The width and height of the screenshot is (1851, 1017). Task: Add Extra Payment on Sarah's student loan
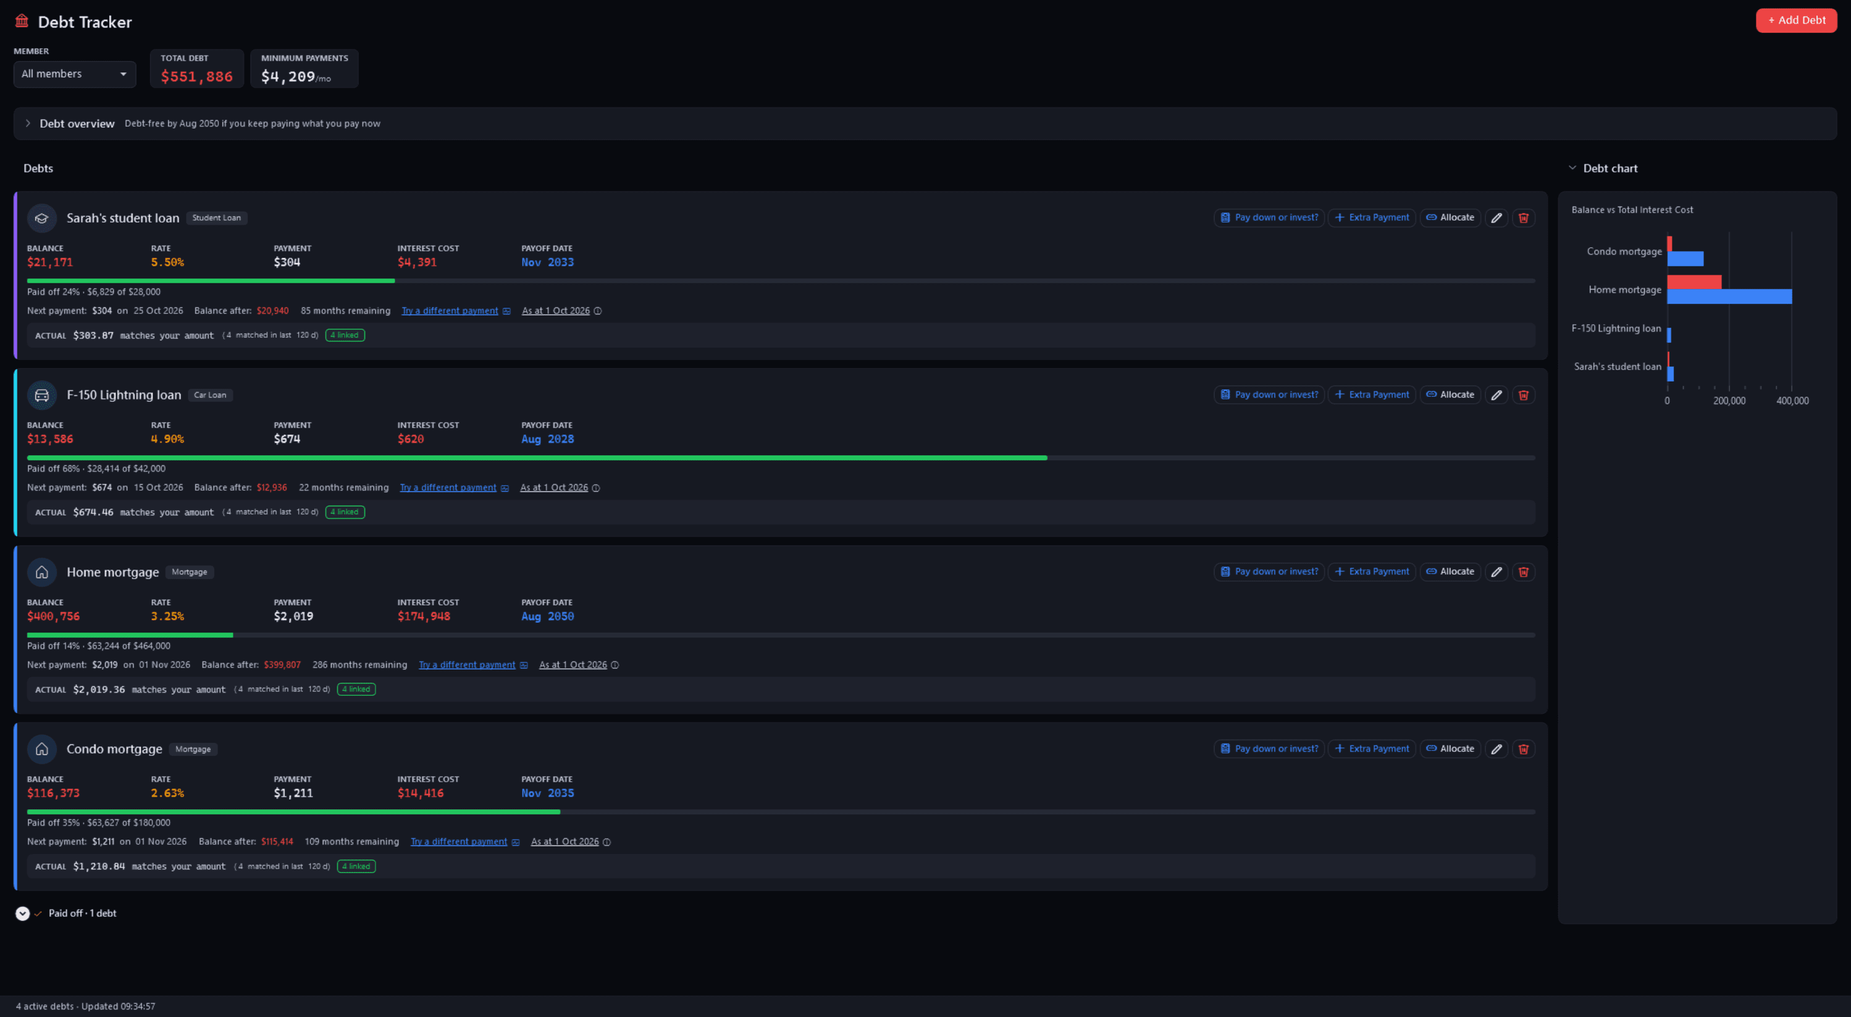(1372, 217)
